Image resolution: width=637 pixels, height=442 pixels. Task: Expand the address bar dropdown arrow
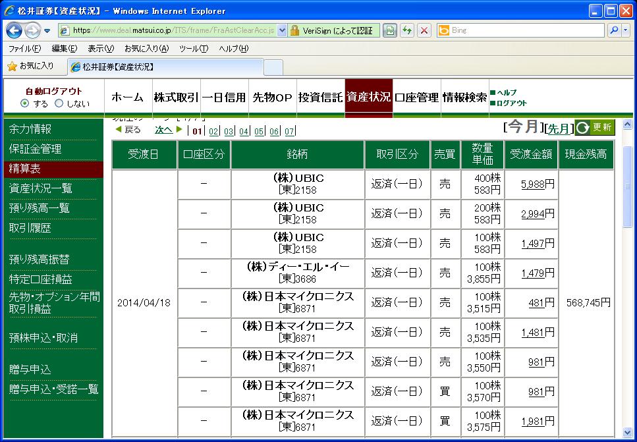283,30
